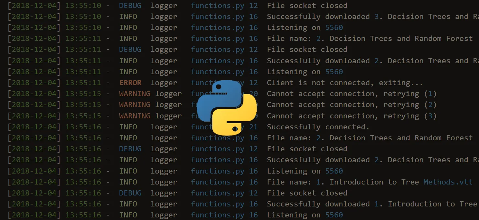479x220 pixels.
Task: Click the date bracket [2018-12-04] on first row
Action: tap(34, 5)
